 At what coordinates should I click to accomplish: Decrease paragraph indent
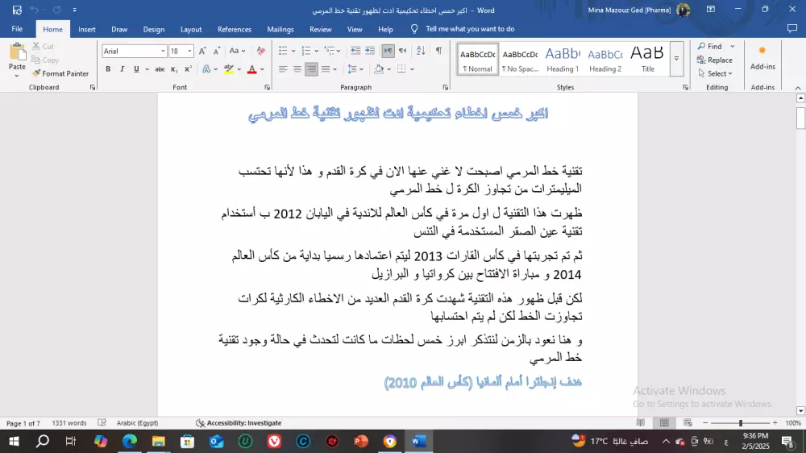point(355,51)
